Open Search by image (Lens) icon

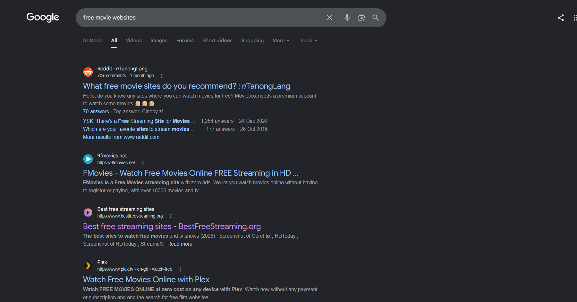coord(361,18)
